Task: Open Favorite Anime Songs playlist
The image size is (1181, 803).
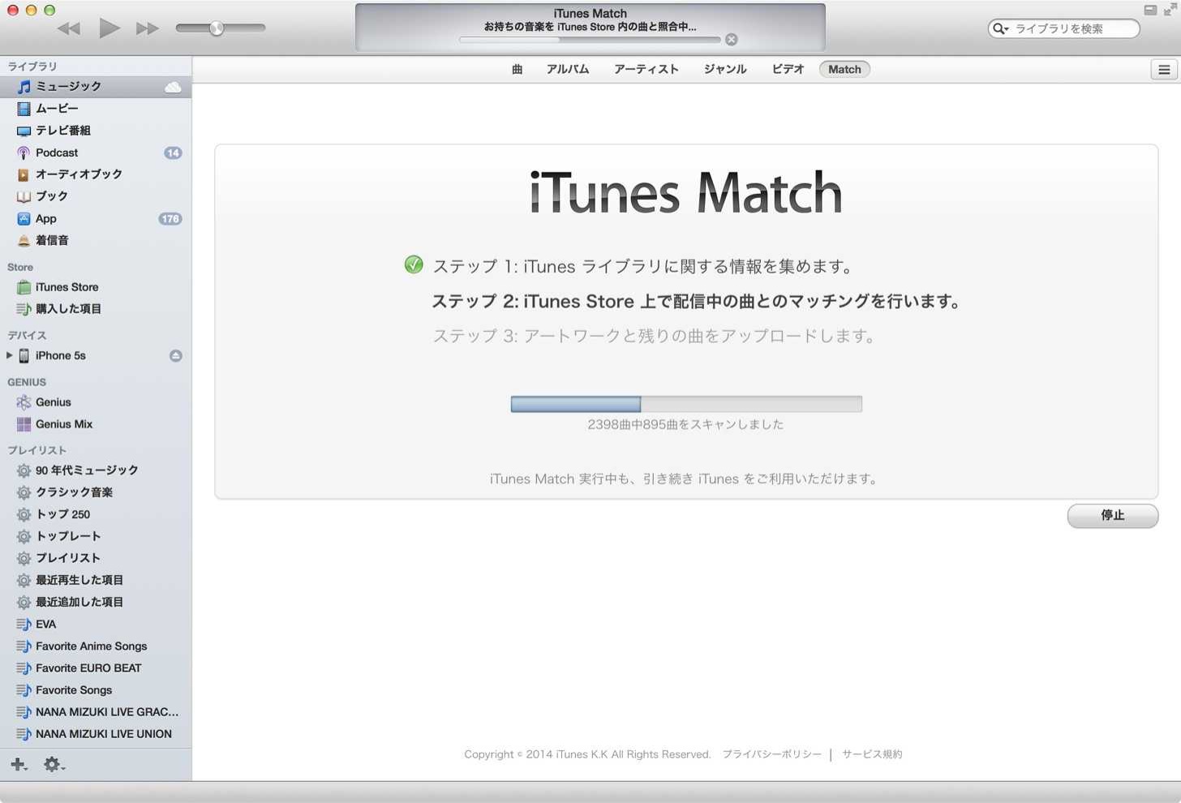Action: 96,646
